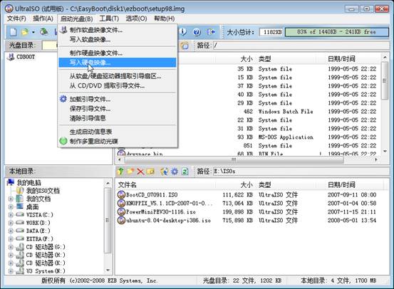Click the green refresh icon in local toolbar
Screen dimensions: 394x289
tap(185, 172)
